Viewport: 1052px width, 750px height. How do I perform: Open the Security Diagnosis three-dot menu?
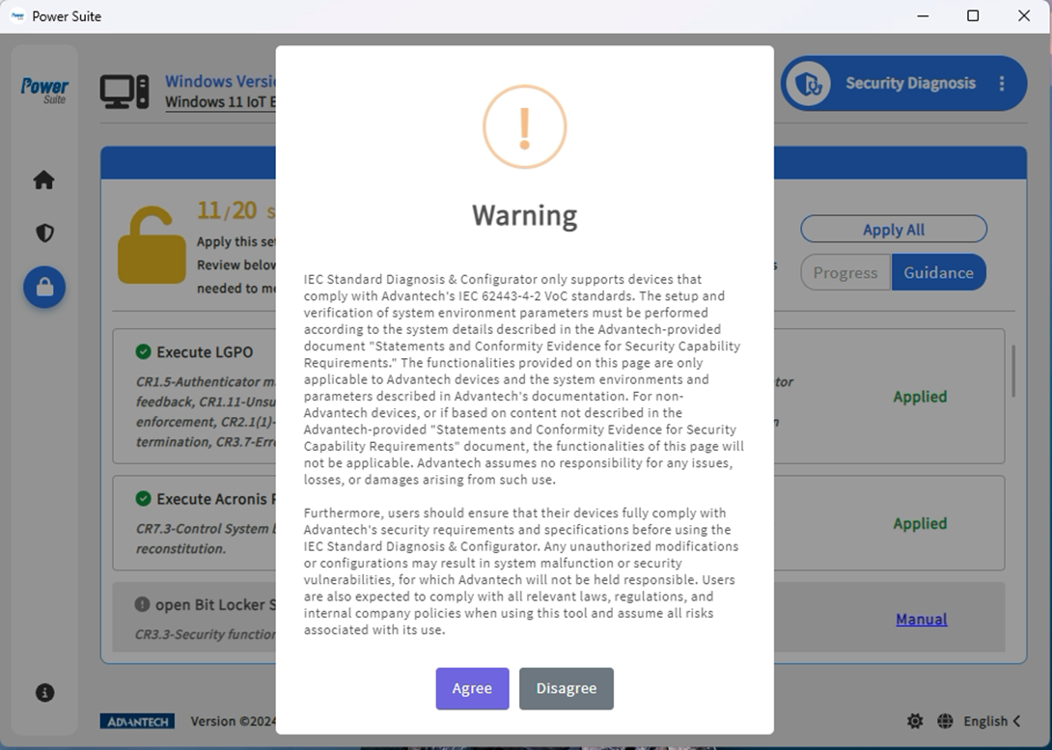click(x=1002, y=84)
